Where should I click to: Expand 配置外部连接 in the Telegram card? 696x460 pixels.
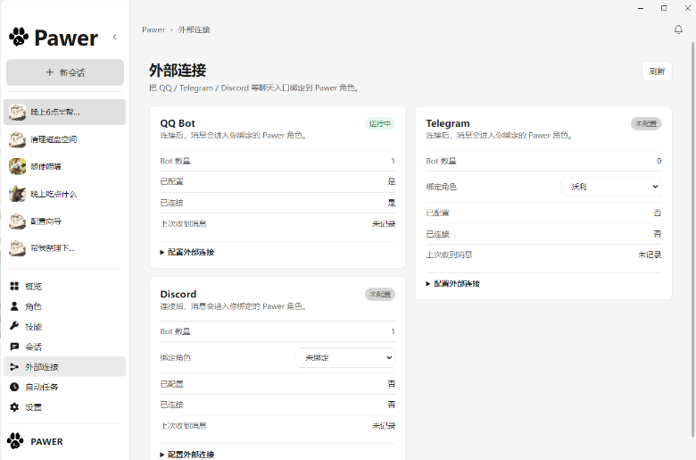[453, 283]
